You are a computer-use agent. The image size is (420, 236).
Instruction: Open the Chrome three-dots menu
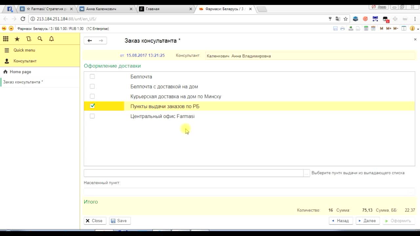point(415,19)
